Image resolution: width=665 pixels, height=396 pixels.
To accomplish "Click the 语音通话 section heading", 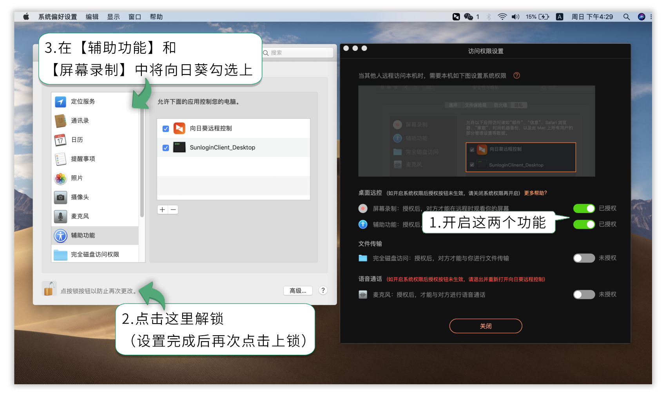I will 370,279.
